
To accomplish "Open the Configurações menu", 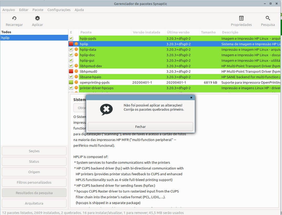I will [x=59, y=10].
